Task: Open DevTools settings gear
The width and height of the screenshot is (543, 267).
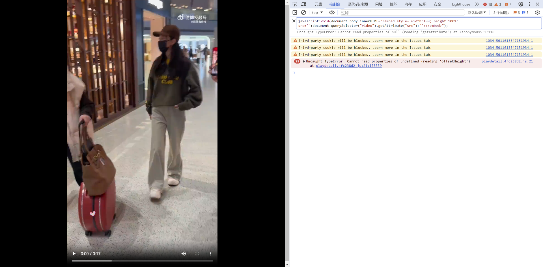Action: [521, 4]
